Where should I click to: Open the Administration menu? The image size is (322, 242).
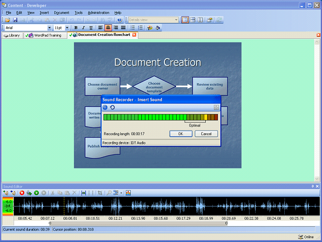click(x=98, y=12)
